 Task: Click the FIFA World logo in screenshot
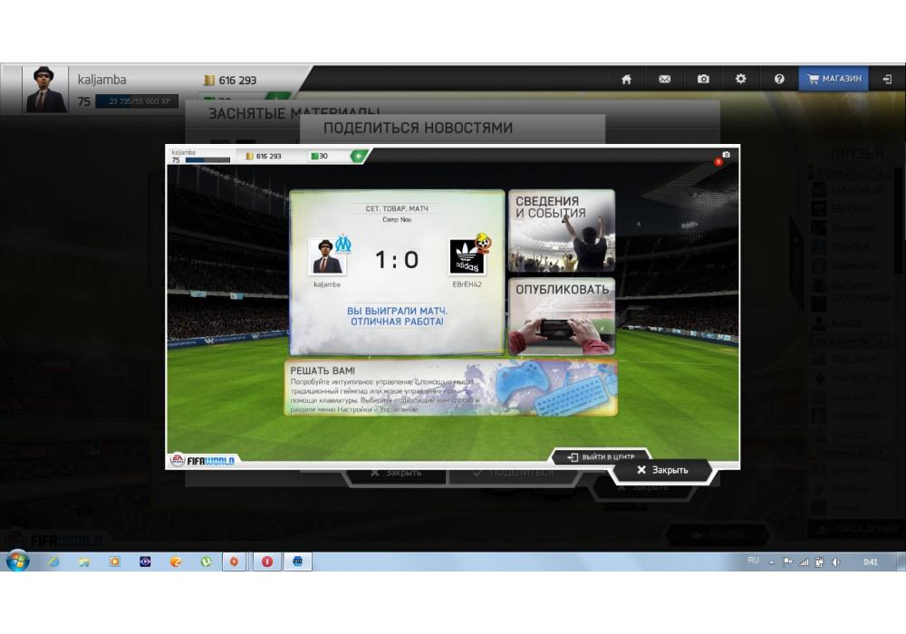click(202, 460)
